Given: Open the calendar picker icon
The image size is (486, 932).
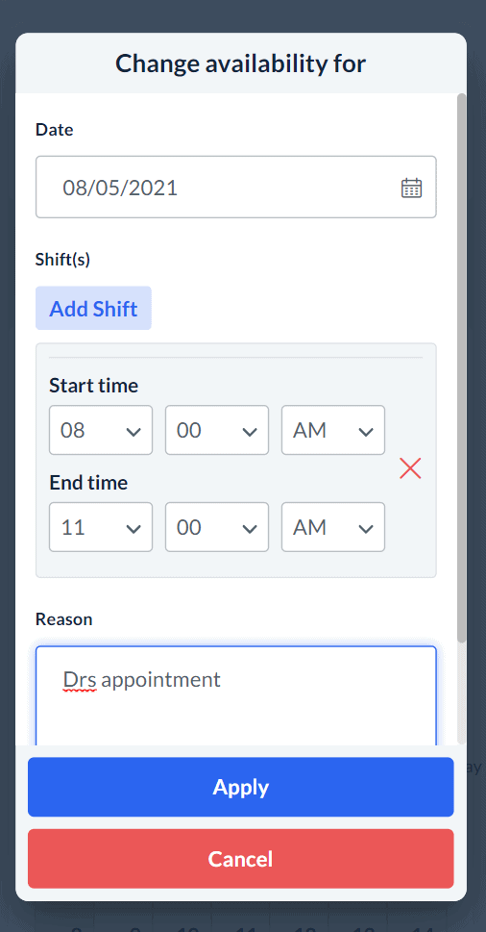Looking at the screenshot, I should [x=411, y=188].
